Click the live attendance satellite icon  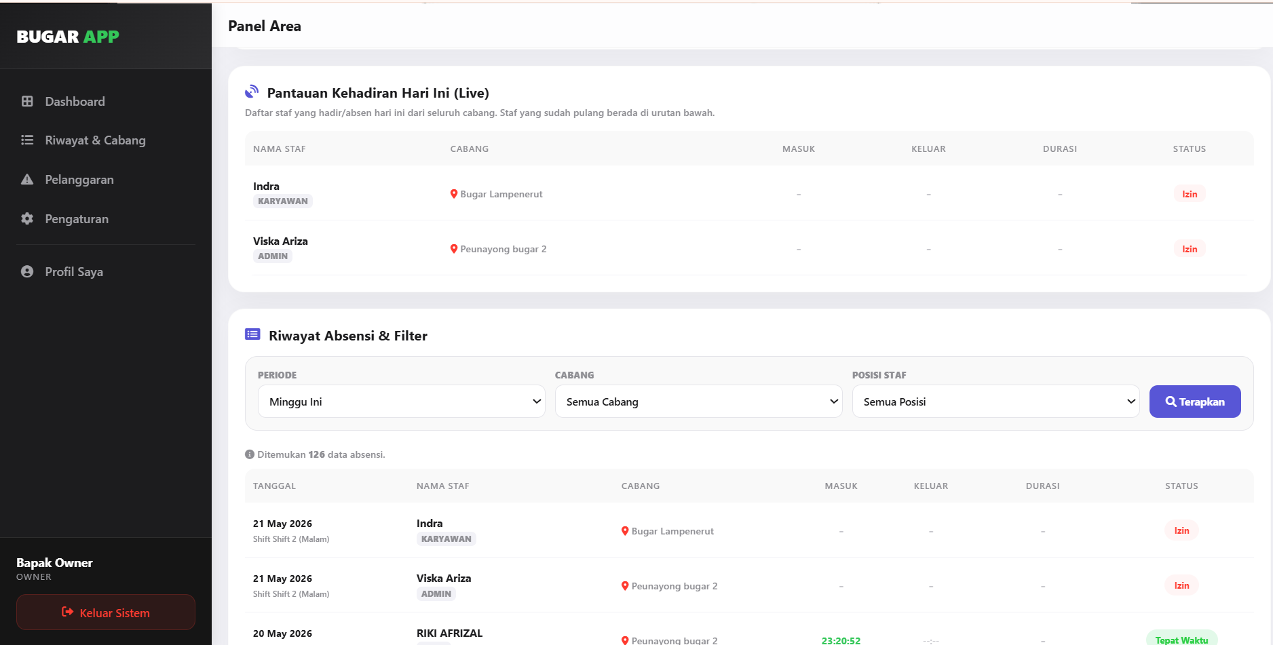(252, 92)
